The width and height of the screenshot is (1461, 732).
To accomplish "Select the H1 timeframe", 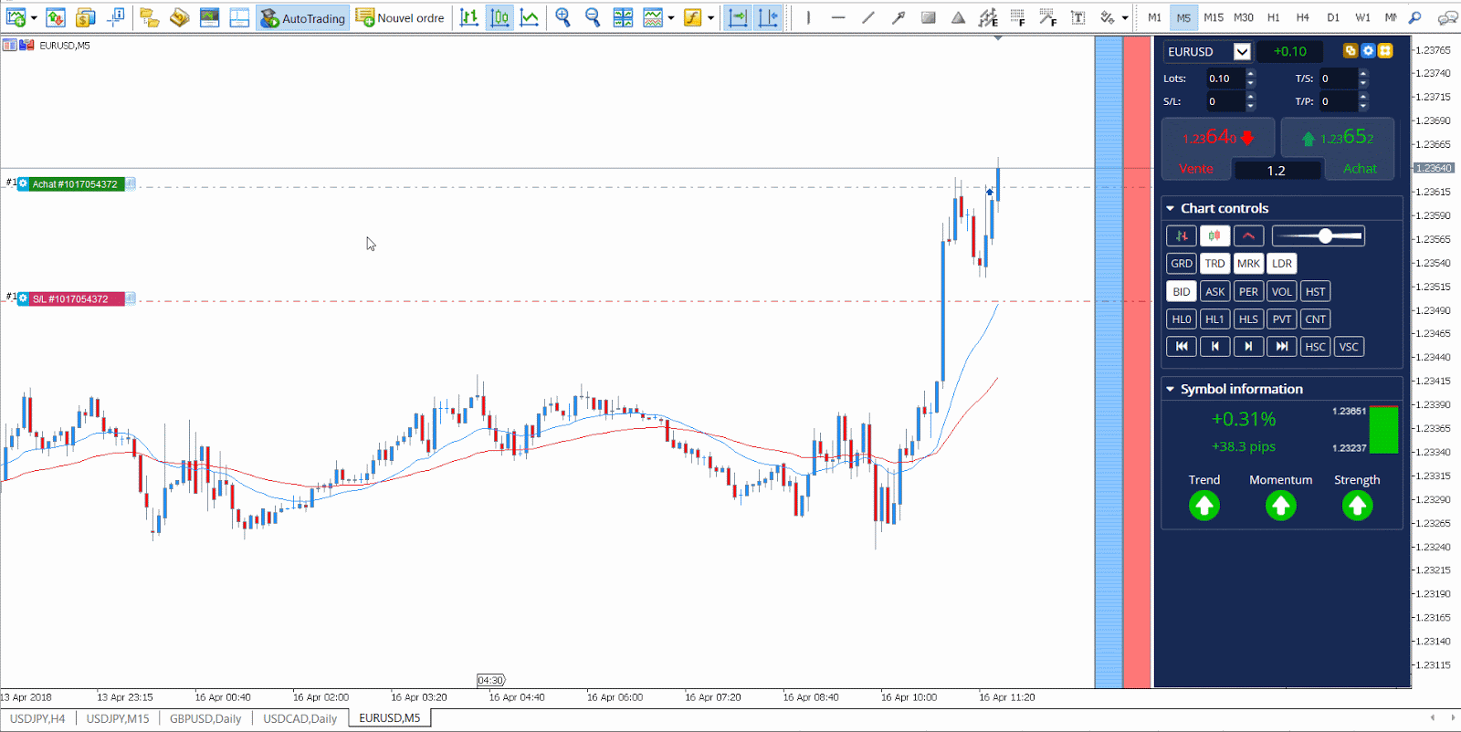I will click(1273, 17).
